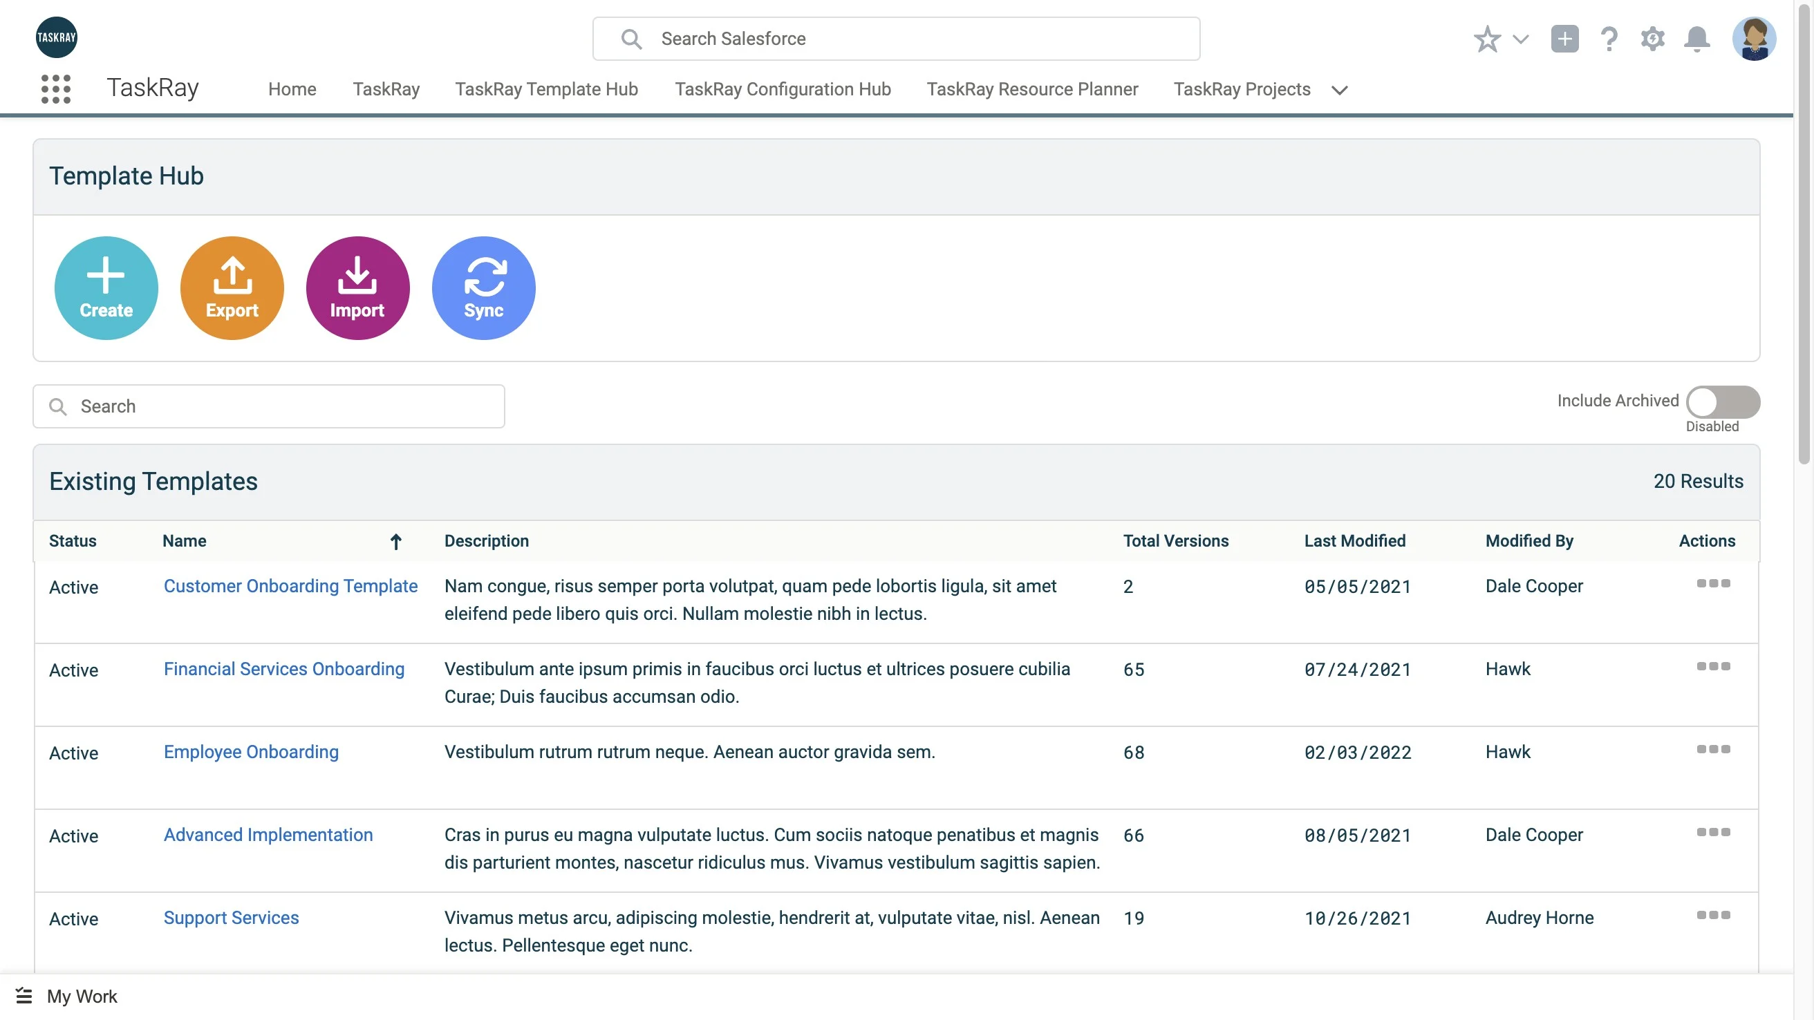Click the My Work list icon
The height and width of the screenshot is (1020, 1814).
point(24,996)
